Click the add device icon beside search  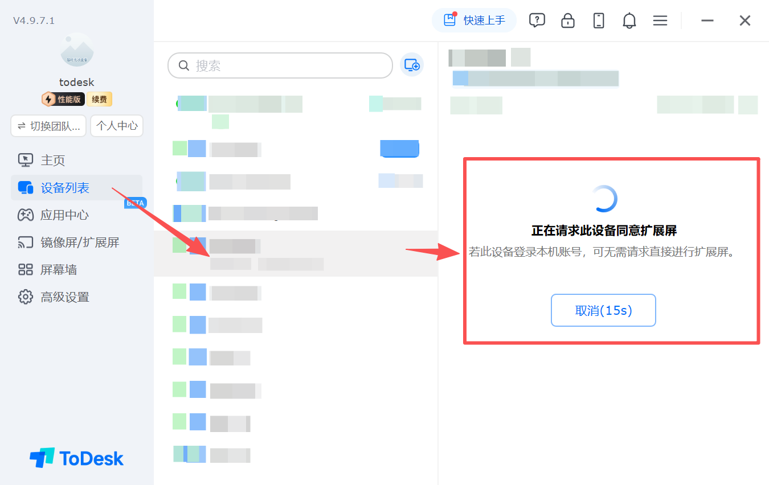[412, 65]
